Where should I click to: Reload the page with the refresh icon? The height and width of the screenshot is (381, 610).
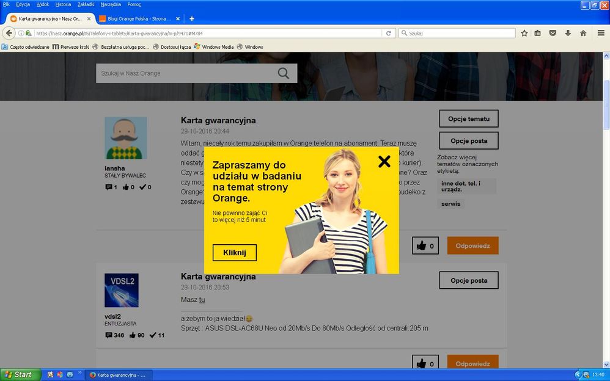pos(388,34)
